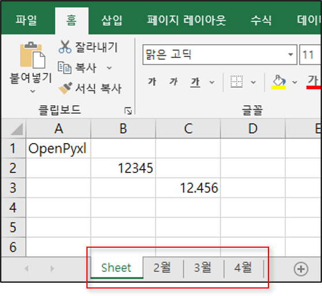Select cell B2 with value 12345

tap(123, 168)
